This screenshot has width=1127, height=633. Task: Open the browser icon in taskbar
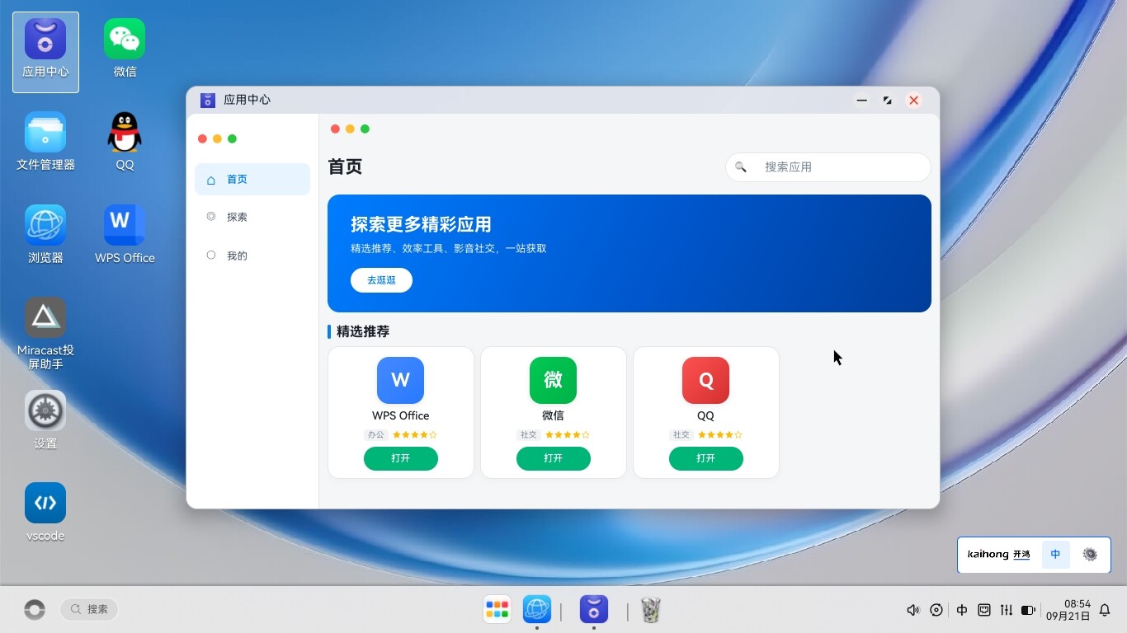537,610
